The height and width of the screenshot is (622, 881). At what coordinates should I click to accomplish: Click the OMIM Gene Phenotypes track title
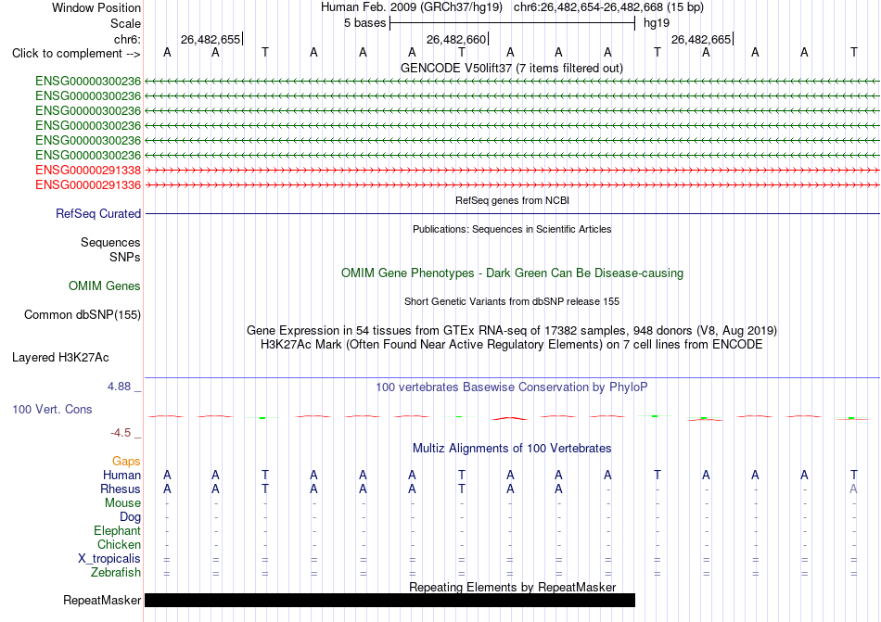click(513, 273)
